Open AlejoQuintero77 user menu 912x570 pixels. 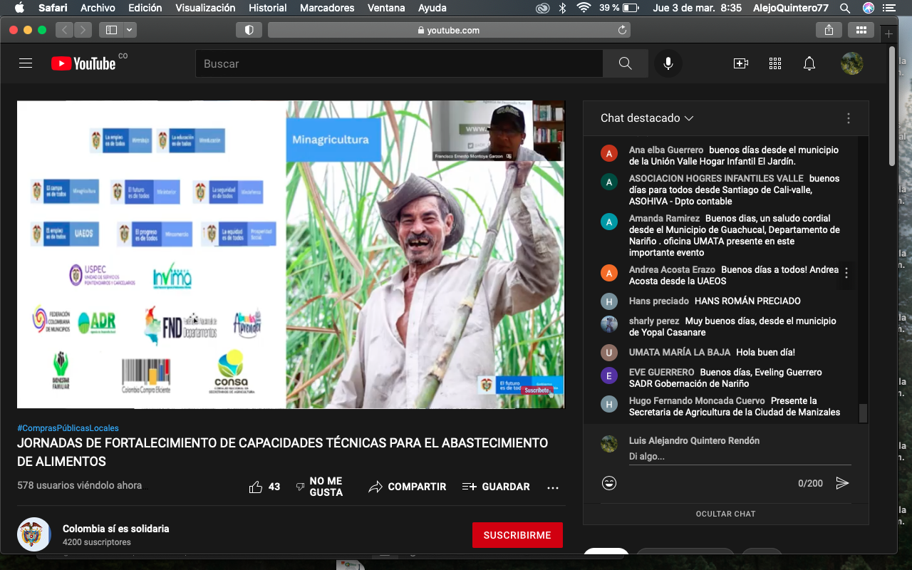point(792,8)
